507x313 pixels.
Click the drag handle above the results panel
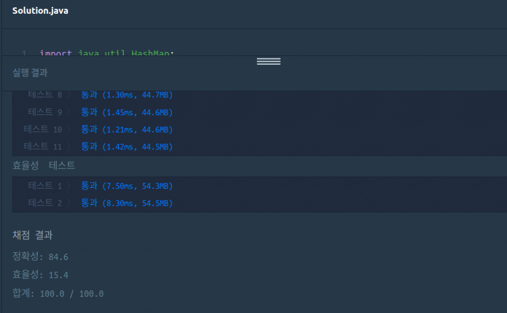268,61
